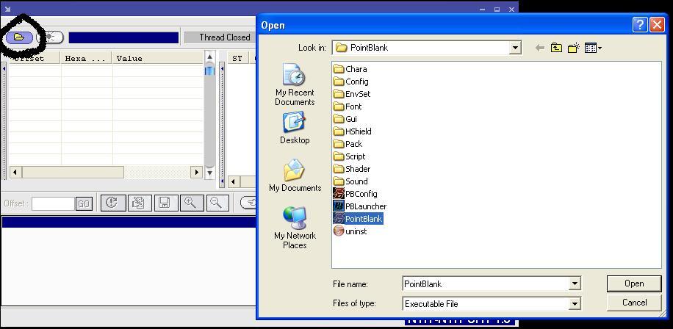Click the Offset input field
Screen dimensions: 673x329
[53, 203]
